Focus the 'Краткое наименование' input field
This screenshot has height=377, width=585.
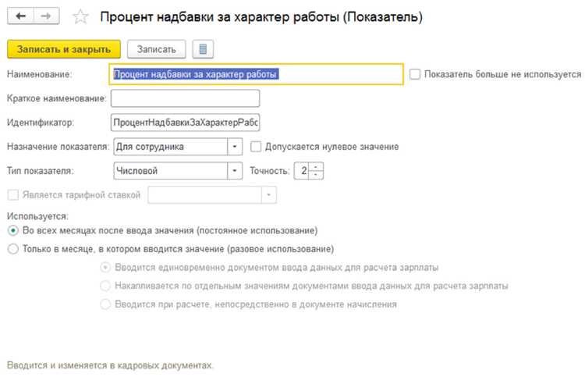[x=185, y=98]
